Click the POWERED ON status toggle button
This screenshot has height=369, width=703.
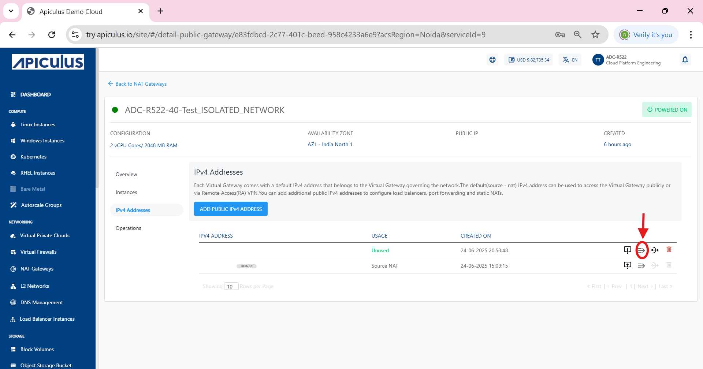point(667,109)
